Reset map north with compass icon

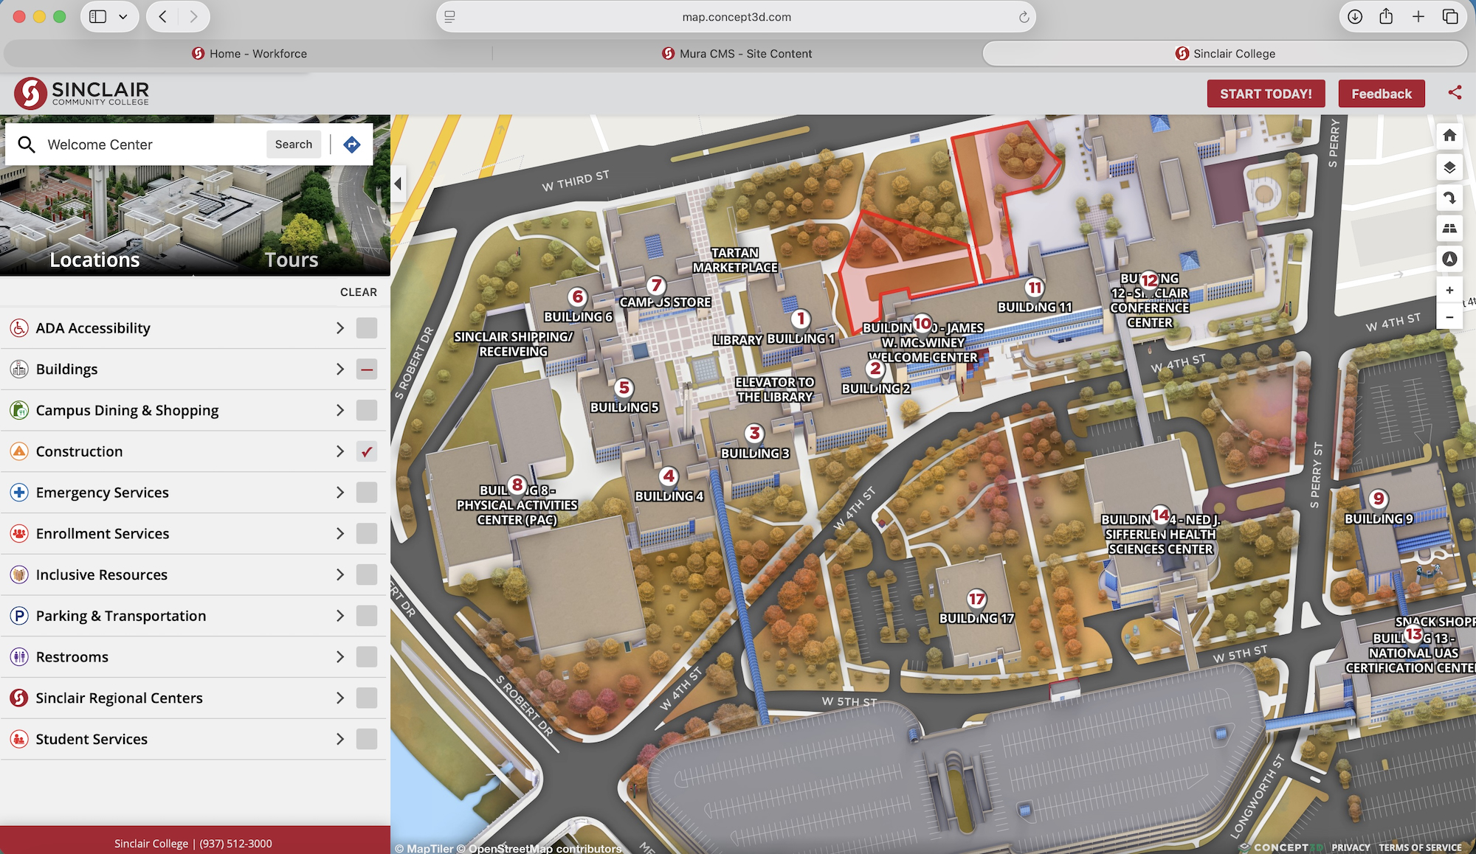(1449, 259)
